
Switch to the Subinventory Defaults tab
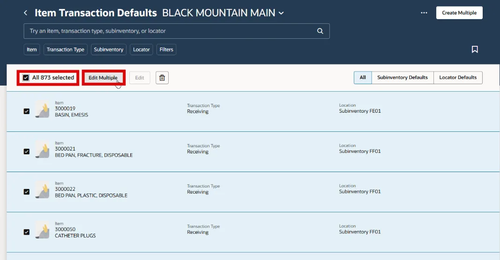point(402,78)
